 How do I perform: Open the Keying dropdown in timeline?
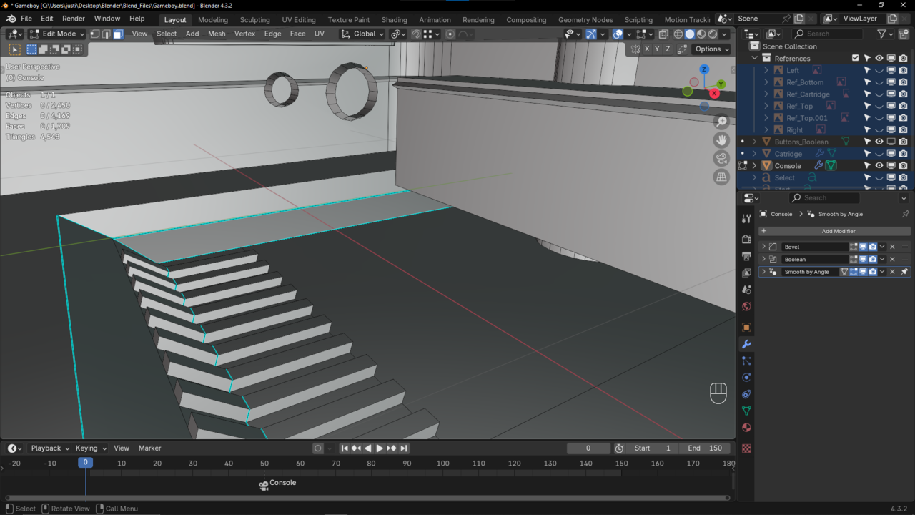[x=91, y=448]
